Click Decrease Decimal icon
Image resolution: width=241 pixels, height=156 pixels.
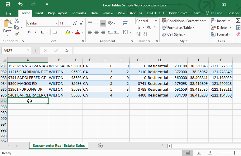coord(145,34)
